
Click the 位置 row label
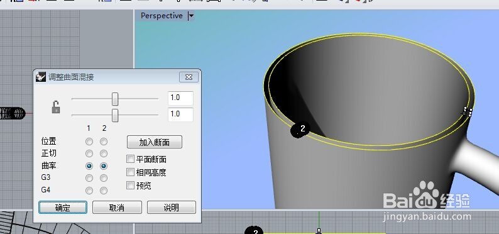pos(48,141)
